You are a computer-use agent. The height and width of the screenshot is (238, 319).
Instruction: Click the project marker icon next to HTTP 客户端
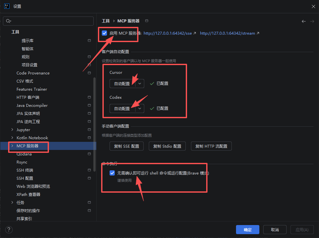point(89,97)
